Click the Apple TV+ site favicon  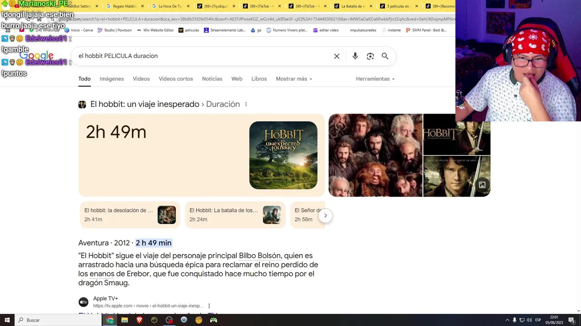point(84,302)
